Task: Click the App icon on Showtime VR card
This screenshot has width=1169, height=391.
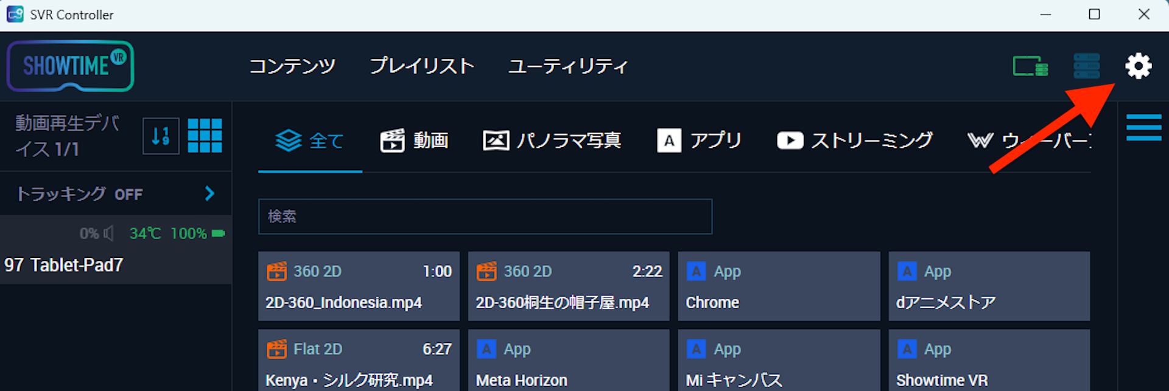Action: tap(907, 349)
